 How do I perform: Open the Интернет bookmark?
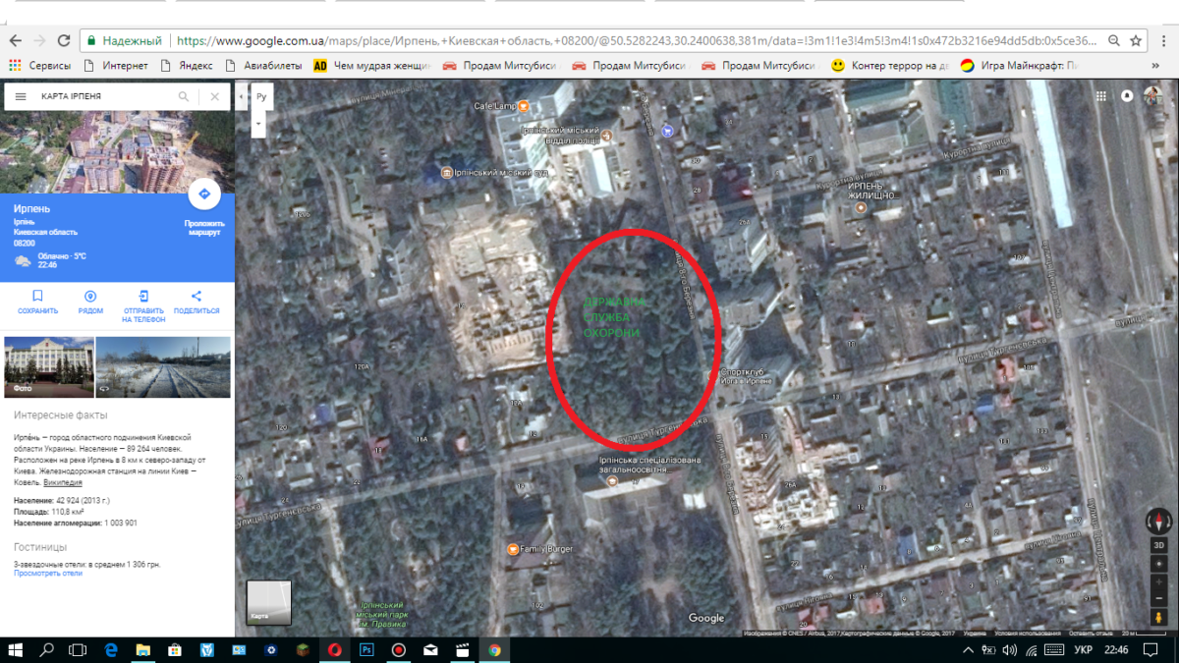point(116,66)
